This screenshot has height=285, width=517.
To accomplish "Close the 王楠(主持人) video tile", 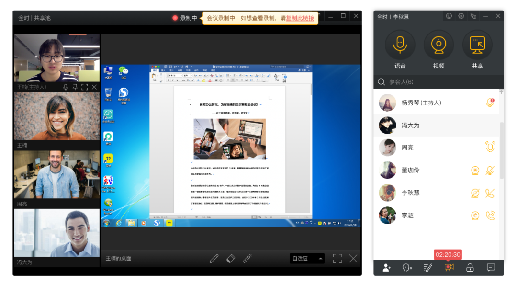I will (x=94, y=87).
